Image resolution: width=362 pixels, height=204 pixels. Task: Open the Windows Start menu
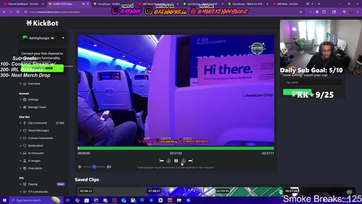tap(5, 200)
